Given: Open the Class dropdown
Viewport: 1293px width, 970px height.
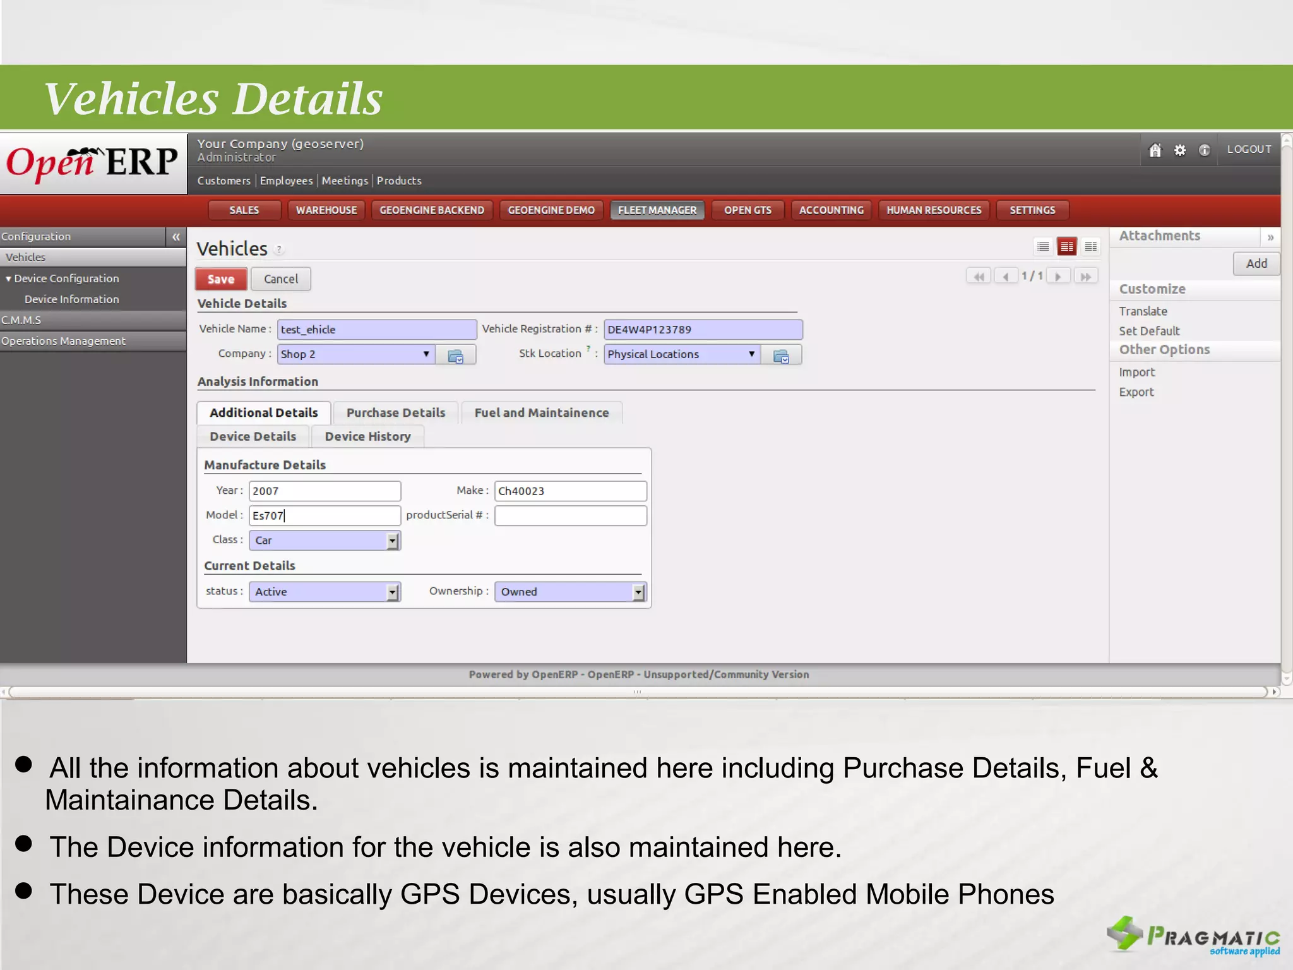Looking at the screenshot, I should point(325,541).
